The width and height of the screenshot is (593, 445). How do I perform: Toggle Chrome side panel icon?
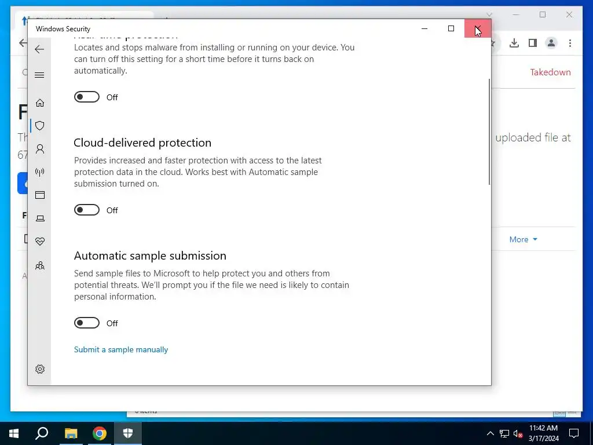533,43
